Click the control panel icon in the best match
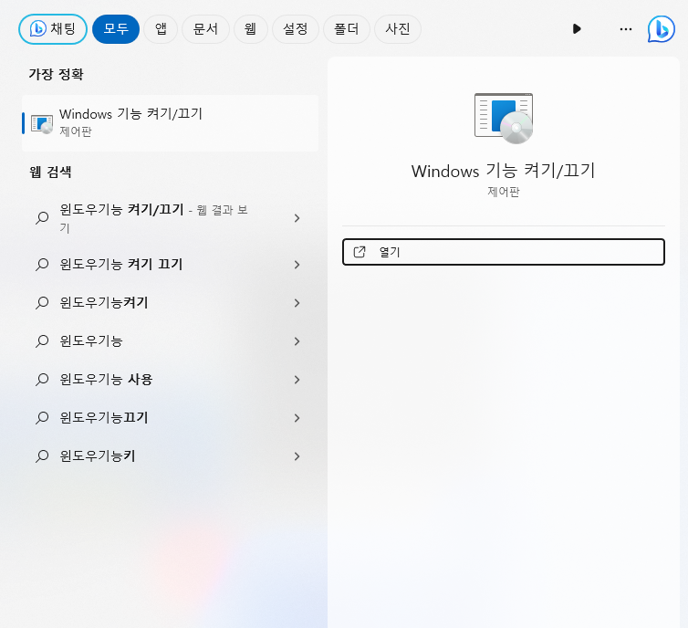The width and height of the screenshot is (688, 628). point(42,124)
